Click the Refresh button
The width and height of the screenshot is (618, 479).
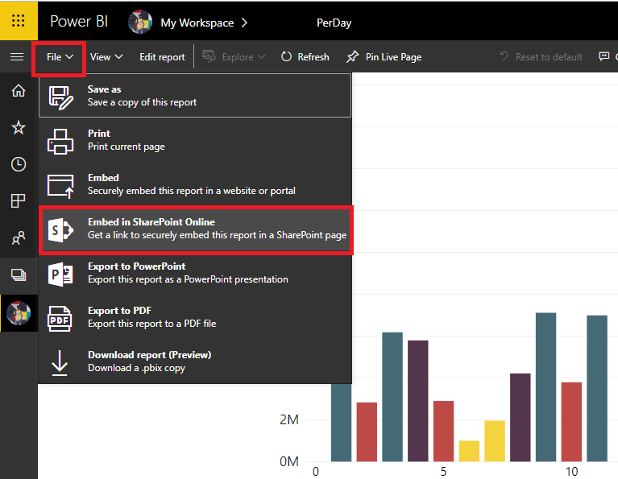(305, 57)
